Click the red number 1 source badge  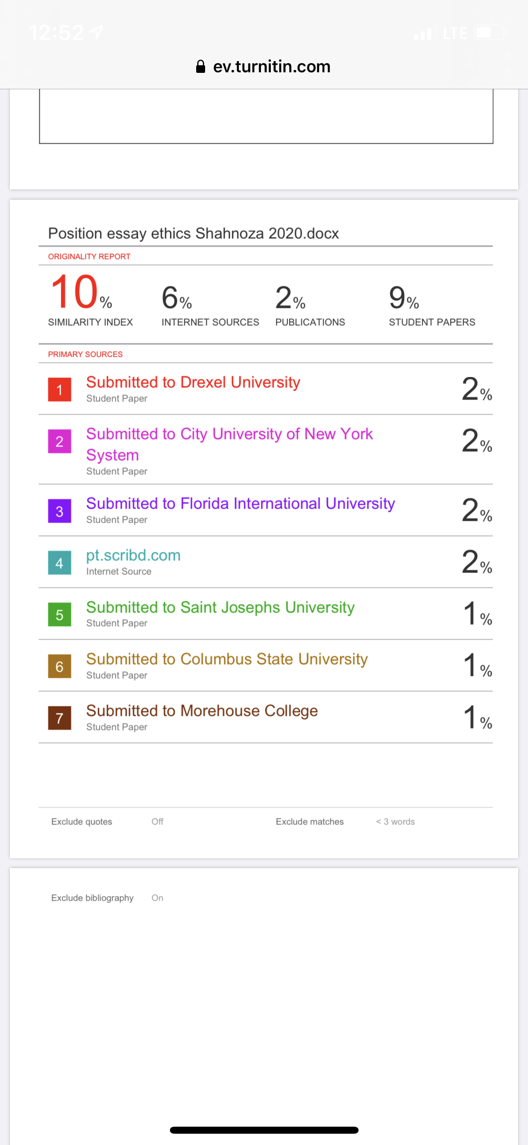(60, 390)
